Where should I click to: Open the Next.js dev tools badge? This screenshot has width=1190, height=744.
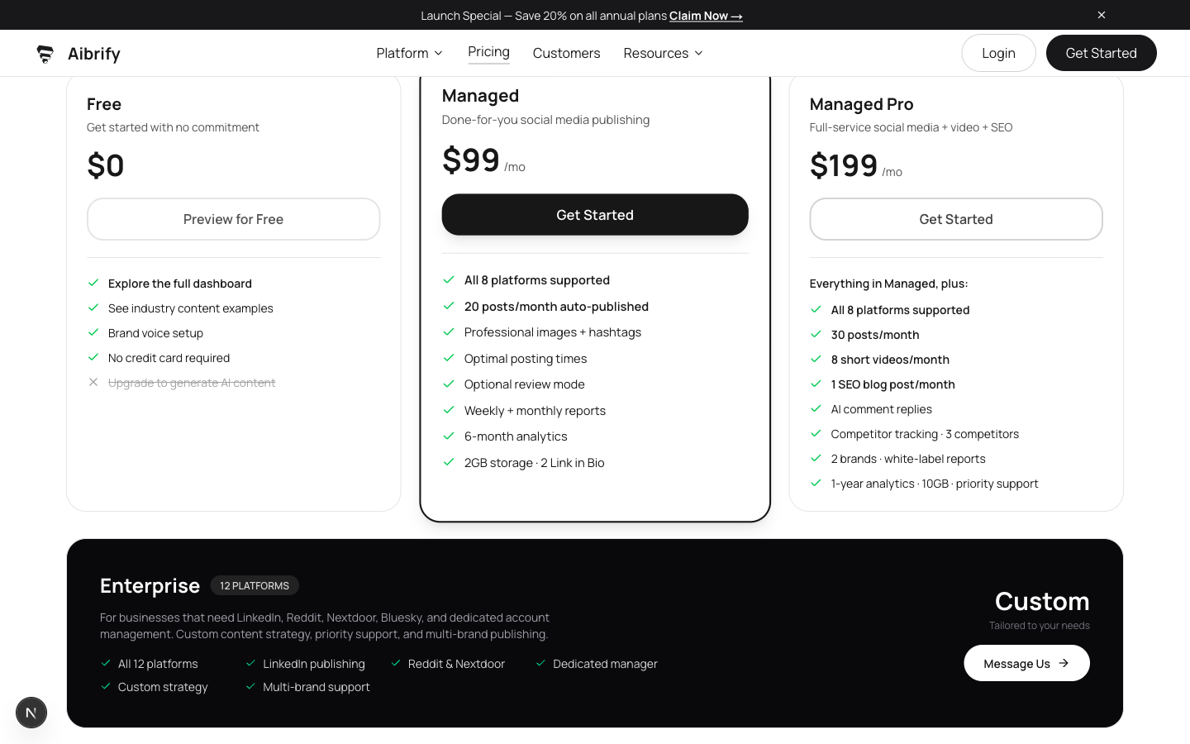pyautogui.click(x=31, y=713)
